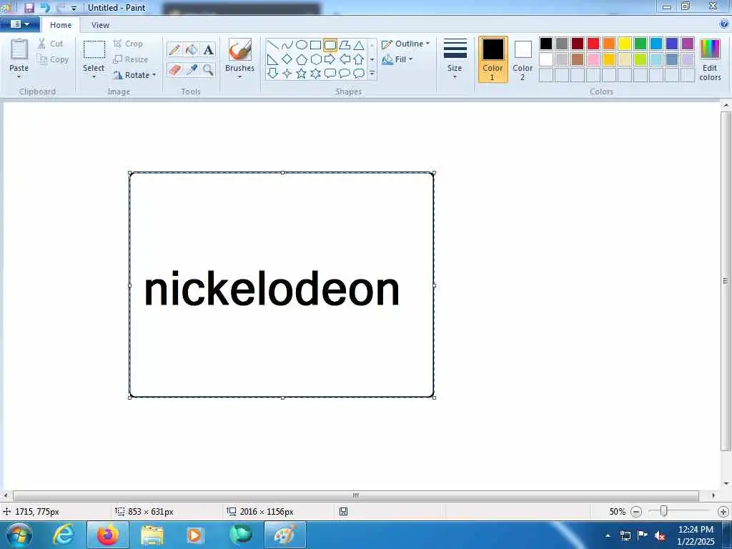Open the Customize Quick Access Toolbar arrow
This screenshot has height=549, width=732.
pyautogui.click(x=74, y=8)
